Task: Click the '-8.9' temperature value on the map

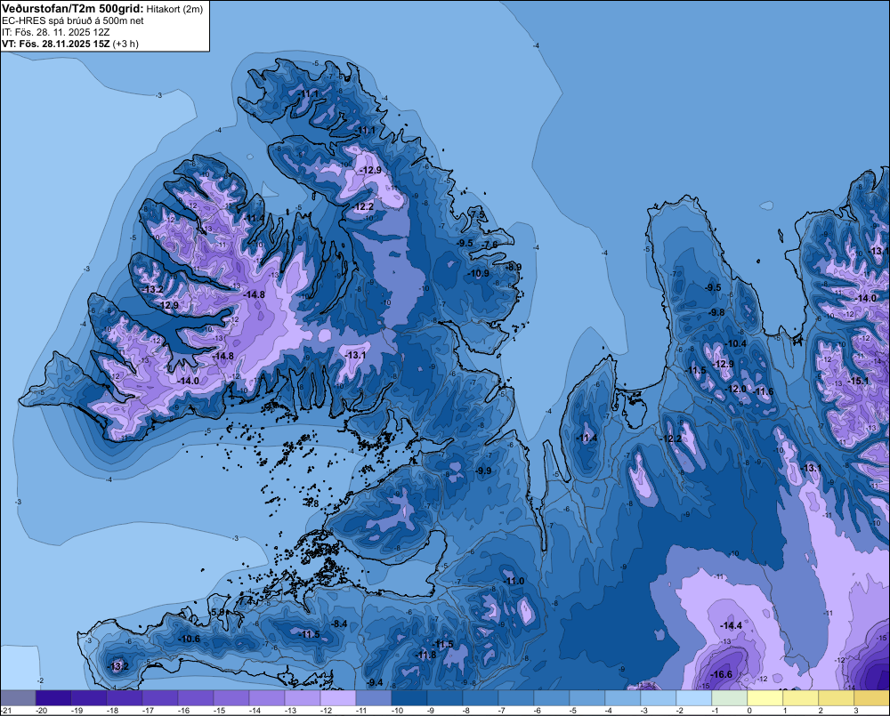Action: click(x=514, y=267)
